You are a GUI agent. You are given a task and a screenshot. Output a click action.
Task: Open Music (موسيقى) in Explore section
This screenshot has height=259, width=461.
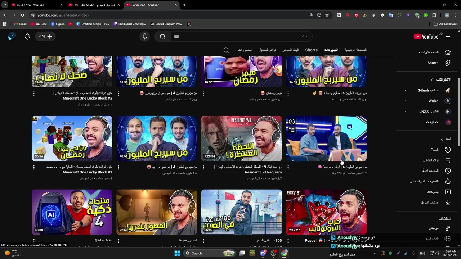[x=439, y=228]
